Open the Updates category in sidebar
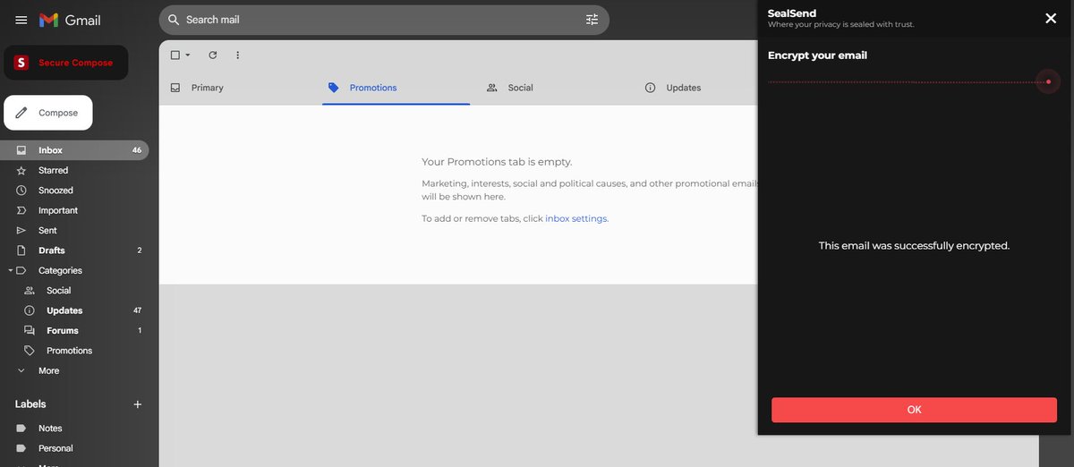Viewport: 1074px width, 467px height. (x=74, y=310)
